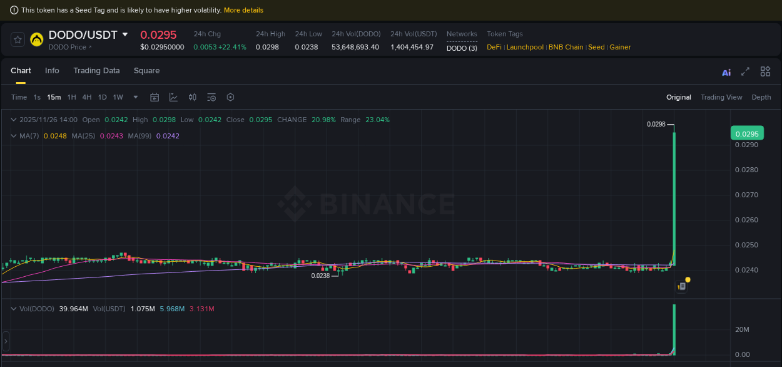Open the Launchpool token tag
782x367 pixels.
(x=525, y=47)
